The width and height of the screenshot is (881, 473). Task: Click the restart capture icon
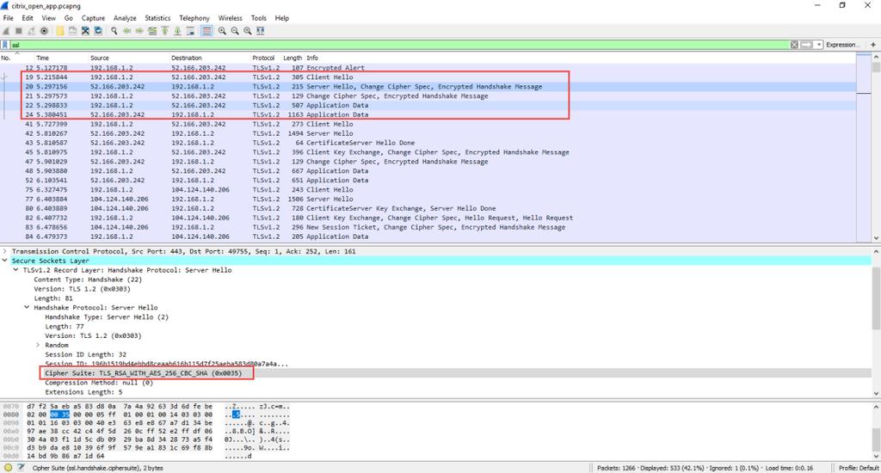point(32,31)
